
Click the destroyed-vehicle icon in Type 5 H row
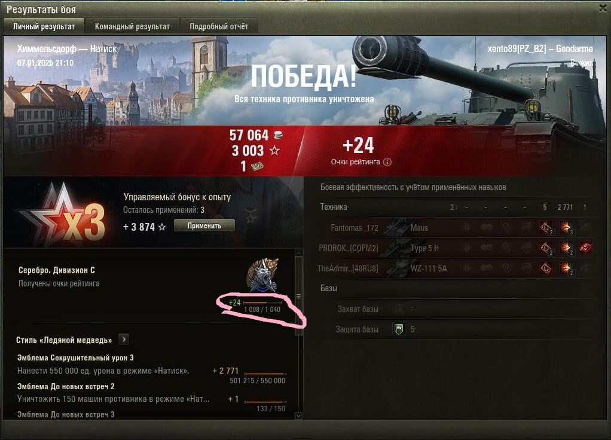pyautogui.click(x=585, y=247)
